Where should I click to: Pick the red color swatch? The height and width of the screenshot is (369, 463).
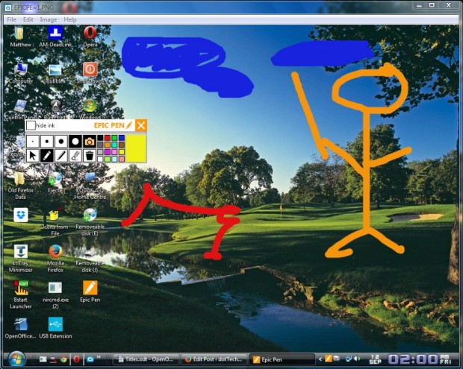(108, 138)
